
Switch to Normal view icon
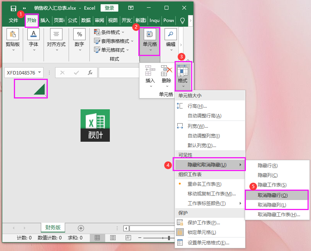pyautogui.click(x=97, y=238)
